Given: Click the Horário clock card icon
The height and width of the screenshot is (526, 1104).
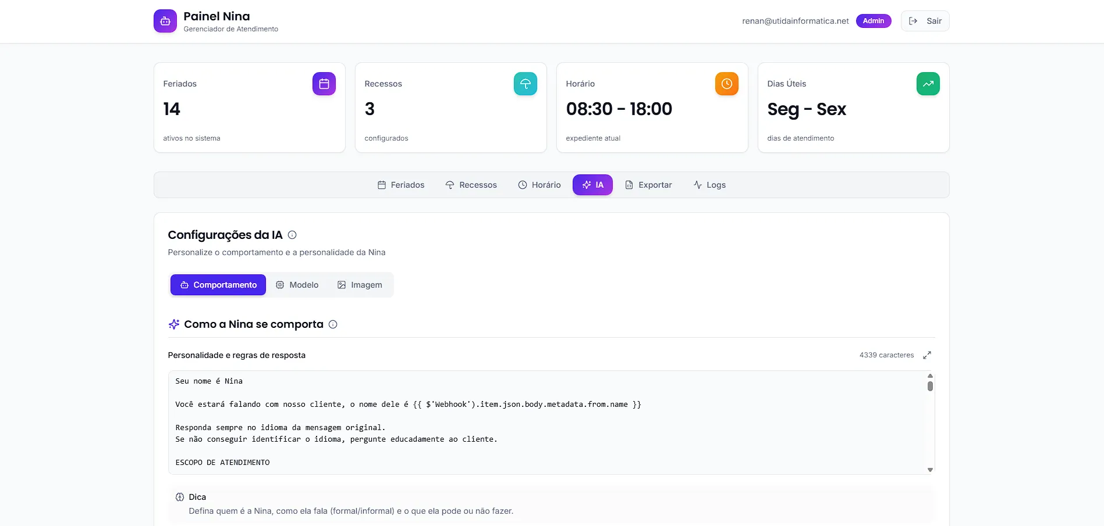Looking at the screenshot, I should 727,84.
